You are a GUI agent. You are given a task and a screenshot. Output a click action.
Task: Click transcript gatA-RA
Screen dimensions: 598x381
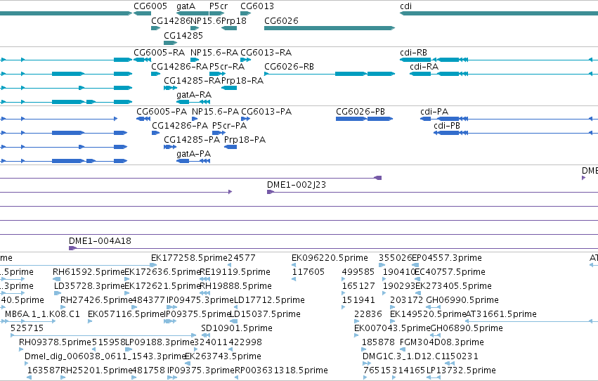194,95
